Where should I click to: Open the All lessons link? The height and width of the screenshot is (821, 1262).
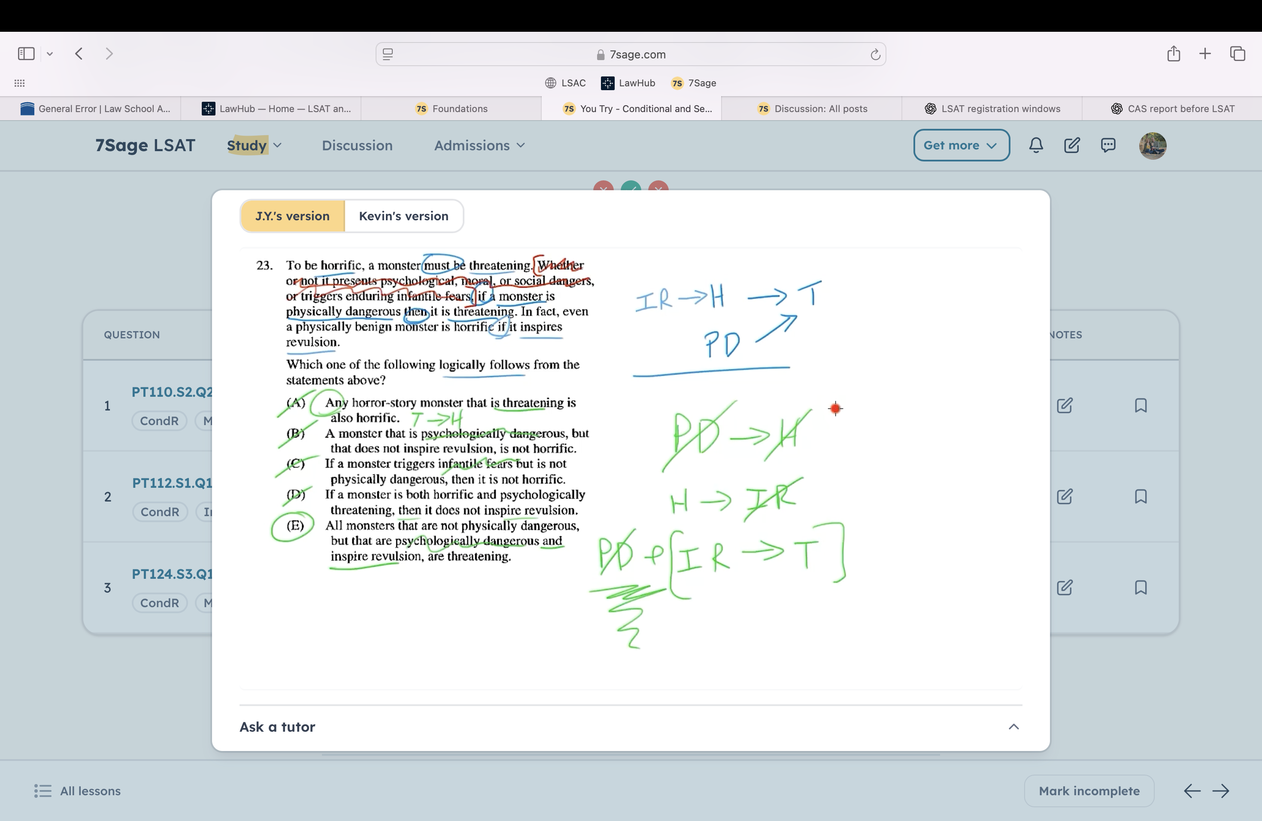[x=77, y=791]
